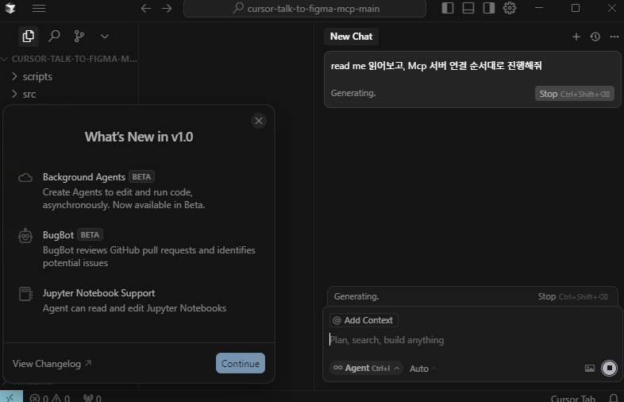Select the New Chat tab
The width and height of the screenshot is (624, 402).
coord(351,37)
